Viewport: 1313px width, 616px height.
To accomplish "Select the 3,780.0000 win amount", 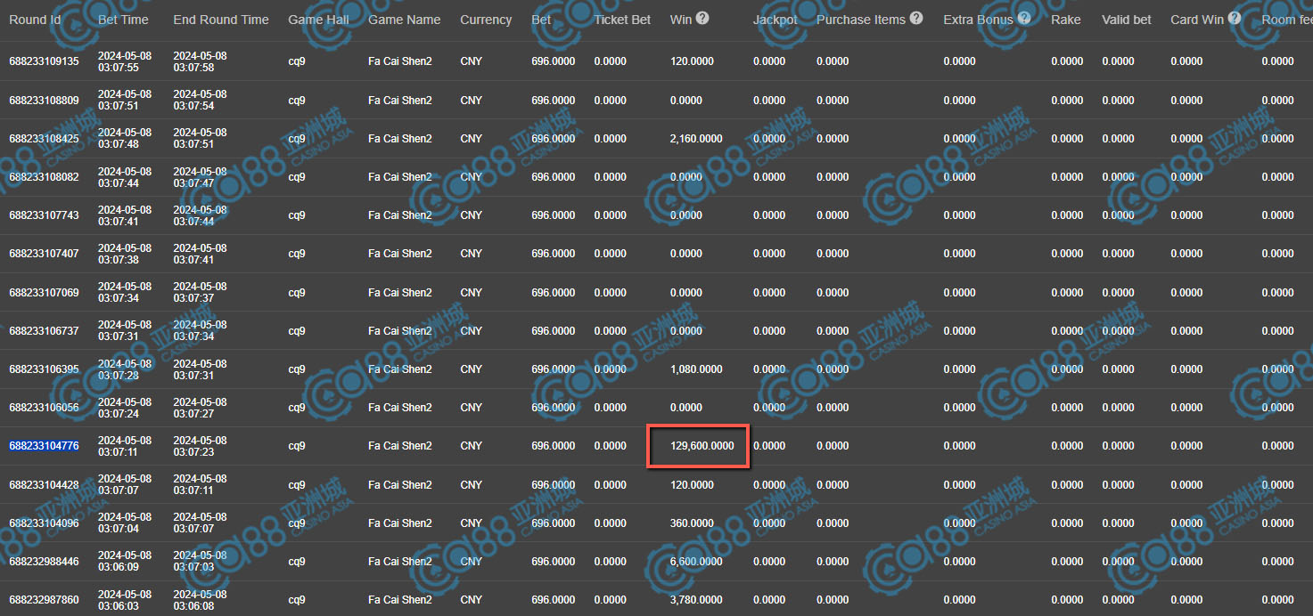I will point(696,600).
